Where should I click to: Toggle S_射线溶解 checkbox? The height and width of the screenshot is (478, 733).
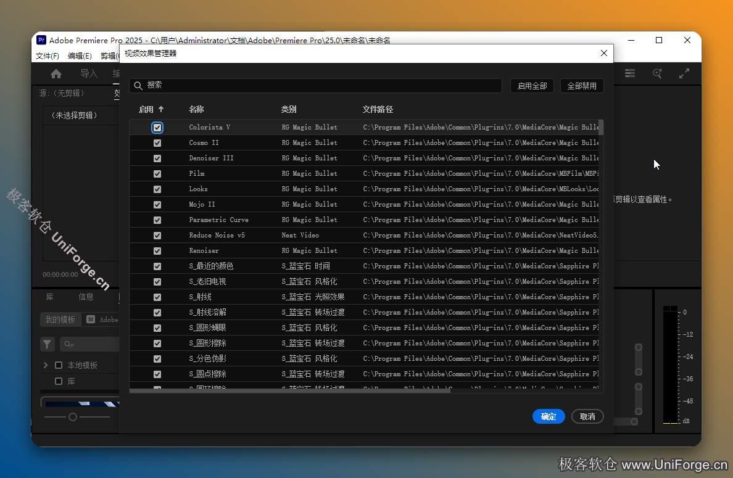click(157, 313)
